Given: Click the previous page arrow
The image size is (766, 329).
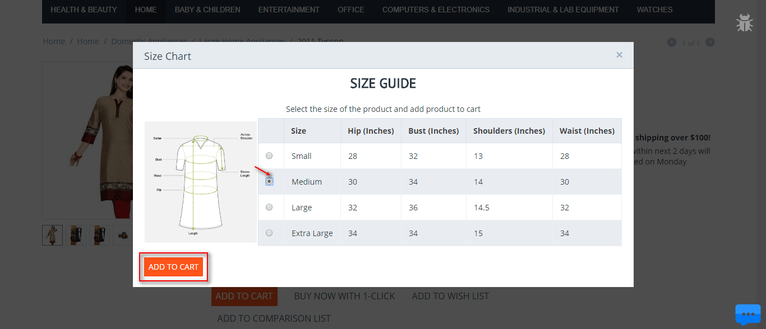Looking at the screenshot, I should point(672,42).
